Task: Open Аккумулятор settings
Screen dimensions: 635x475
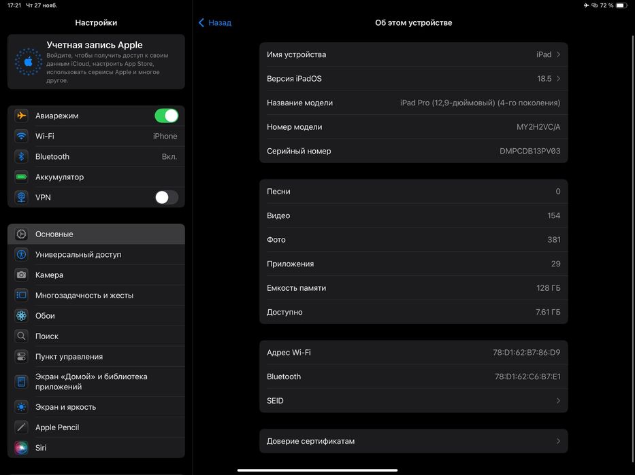Action: pyautogui.click(x=97, y=177)
